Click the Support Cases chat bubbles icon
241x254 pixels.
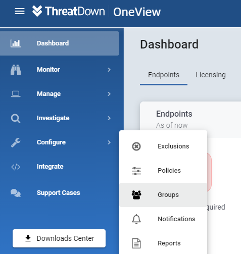(16, 193)
